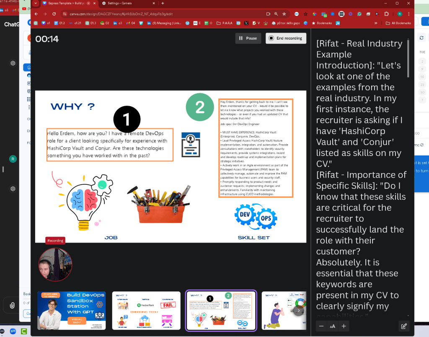Open the Zoom app in taskbar
The width and height of the screenshot is (429, 337).
click(13, 331)
